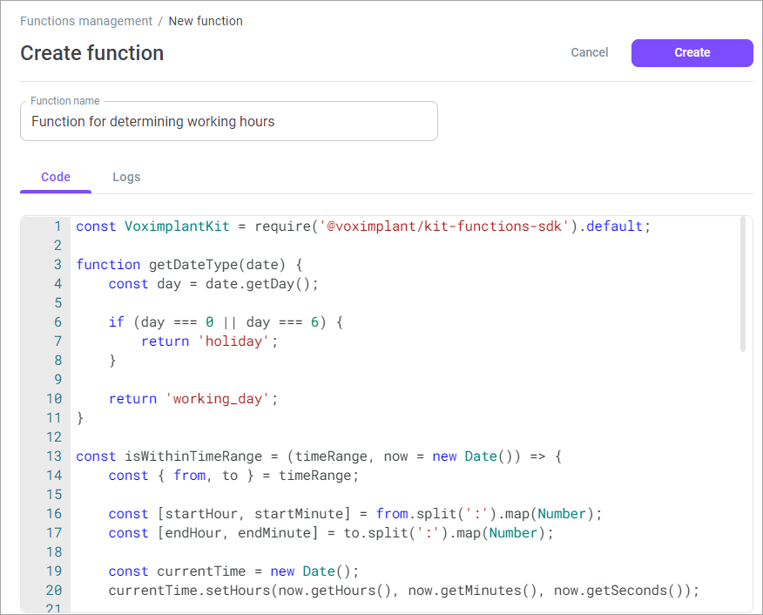Click 'isWithinTimeRange' on line 13

click(x=193, y=456)
